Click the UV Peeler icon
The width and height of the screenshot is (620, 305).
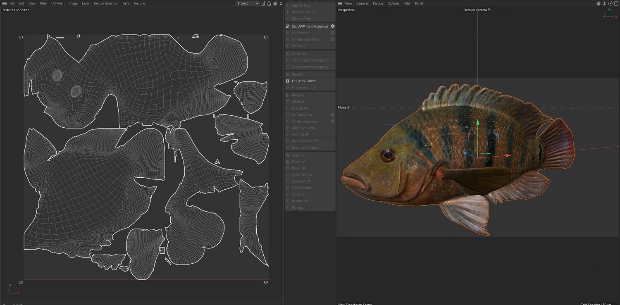(x=288, y=54)
